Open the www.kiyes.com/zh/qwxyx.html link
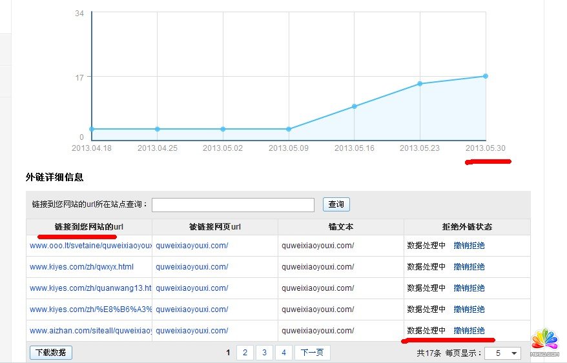The height and width of the screenshot is (363, 567). pos(81,267)
